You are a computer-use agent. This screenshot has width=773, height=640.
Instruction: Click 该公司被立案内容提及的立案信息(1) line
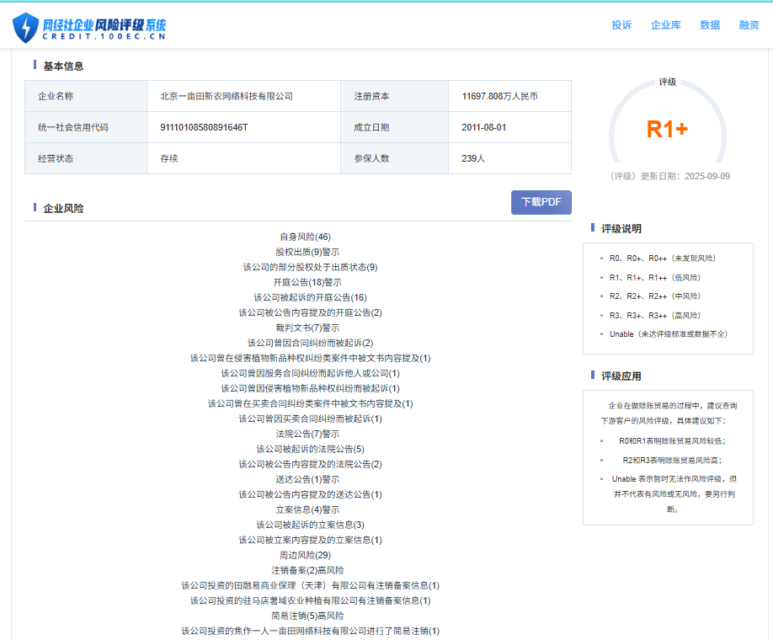tap(310, 540)
